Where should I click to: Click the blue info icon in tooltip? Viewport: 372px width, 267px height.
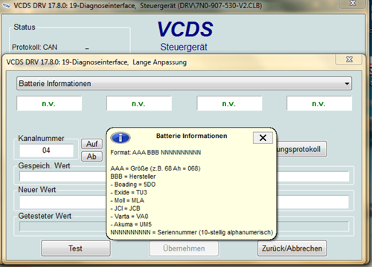tap(121, 138)
